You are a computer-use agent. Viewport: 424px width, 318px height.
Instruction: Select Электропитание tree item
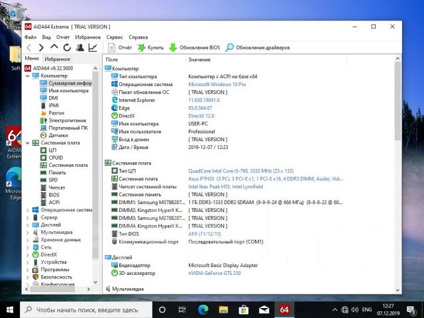click(x=64, y=121)
